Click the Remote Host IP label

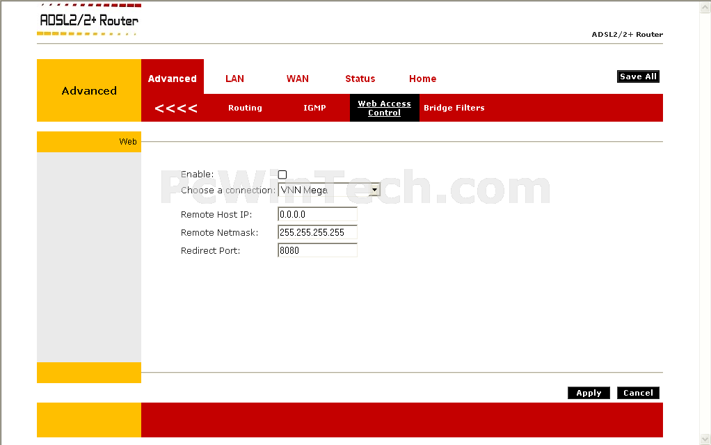216,214
